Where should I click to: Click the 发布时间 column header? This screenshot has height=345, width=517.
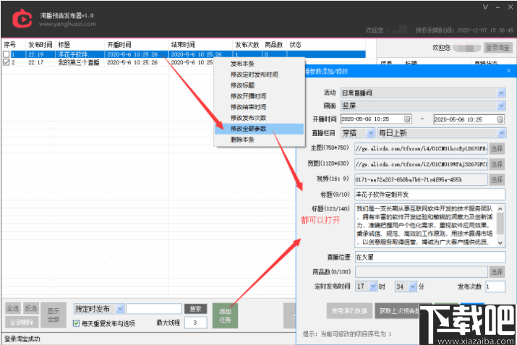coord(40,45)
